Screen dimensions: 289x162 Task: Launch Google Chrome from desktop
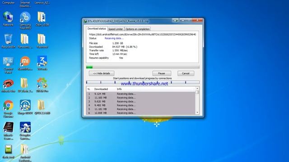coord(8,108)
